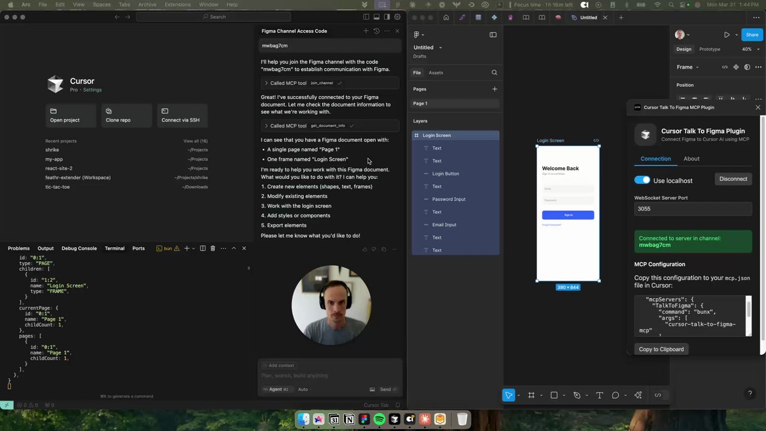Open Spotify from the Dock
The image size is (766, 431).
[x=379, y=420]
